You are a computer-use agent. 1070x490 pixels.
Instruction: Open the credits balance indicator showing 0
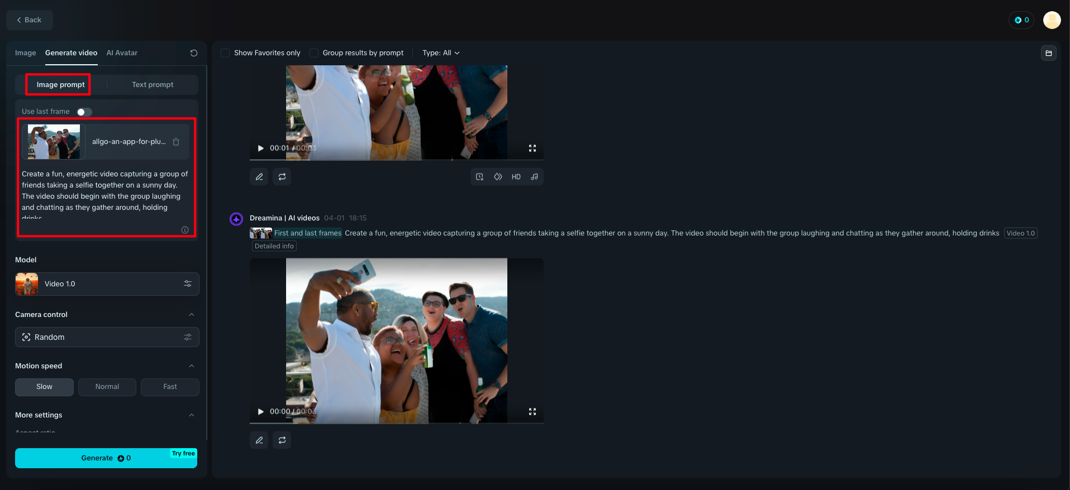(x=1021, y=20)
